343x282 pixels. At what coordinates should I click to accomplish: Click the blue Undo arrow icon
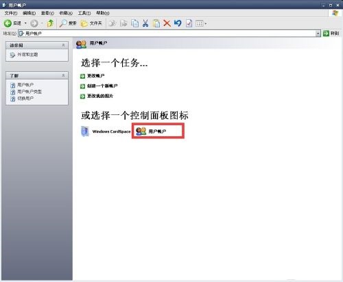[x=178, y=23]
